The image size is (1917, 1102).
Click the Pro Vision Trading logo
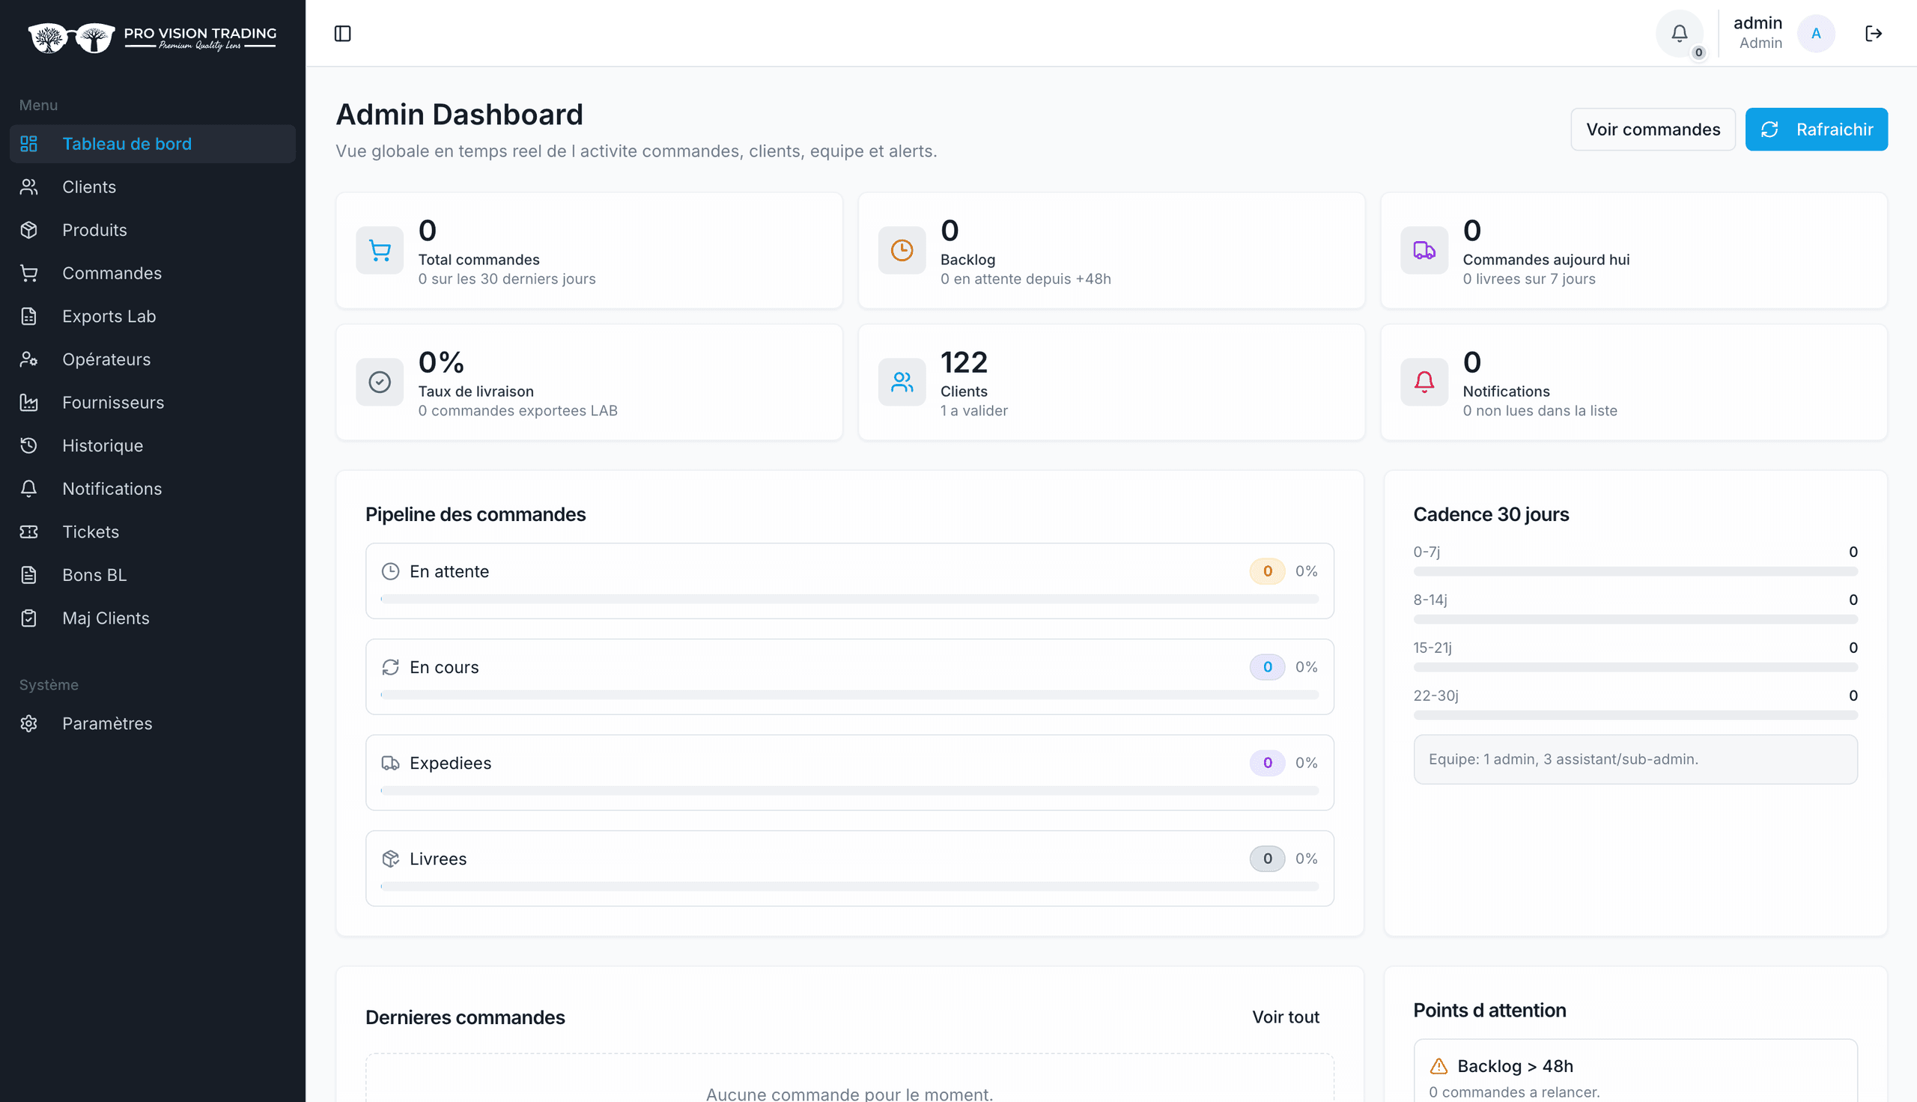coord(152,37)
